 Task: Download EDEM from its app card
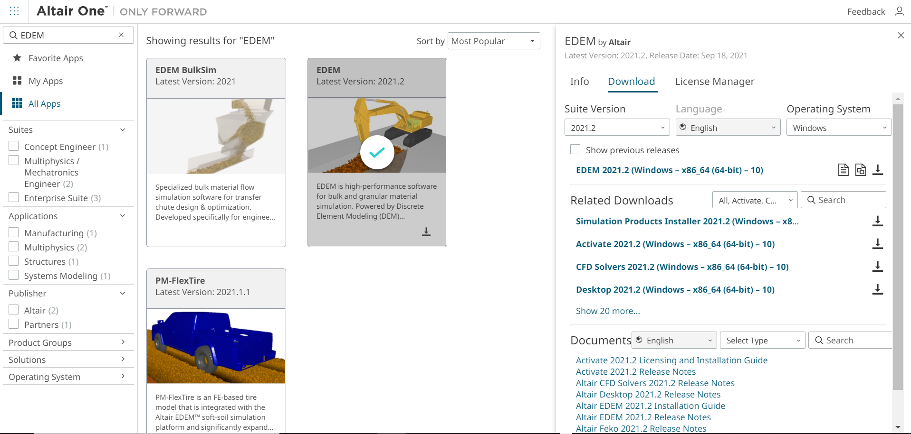pos(426,231)
